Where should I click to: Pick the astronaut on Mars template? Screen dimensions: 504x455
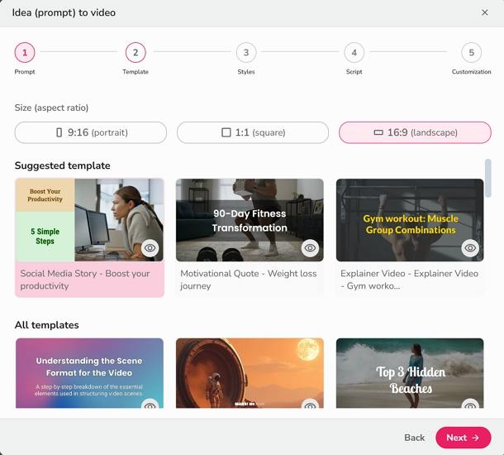[250, 373]
